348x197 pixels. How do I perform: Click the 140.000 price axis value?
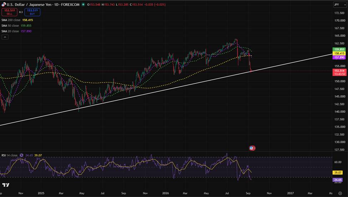point(339,112)
